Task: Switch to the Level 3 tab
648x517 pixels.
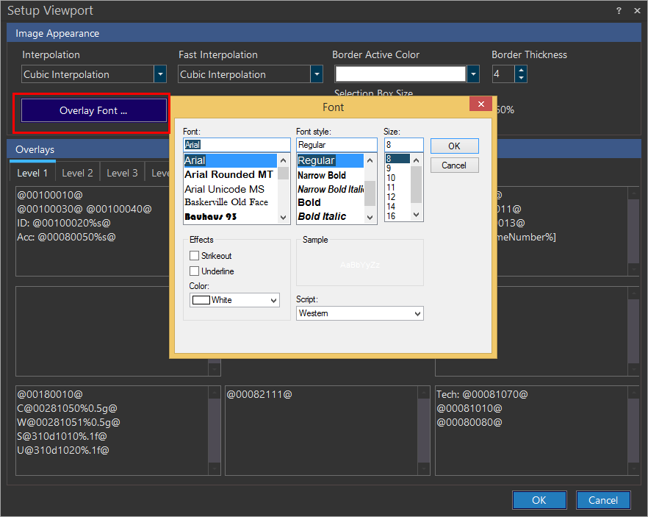Action: tap(122, 173)
